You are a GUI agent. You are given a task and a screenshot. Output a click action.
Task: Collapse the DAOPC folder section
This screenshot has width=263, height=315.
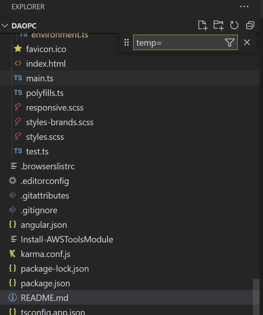(5, 26)
